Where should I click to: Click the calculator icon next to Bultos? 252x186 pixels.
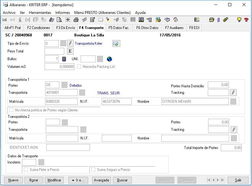(64, 59)
